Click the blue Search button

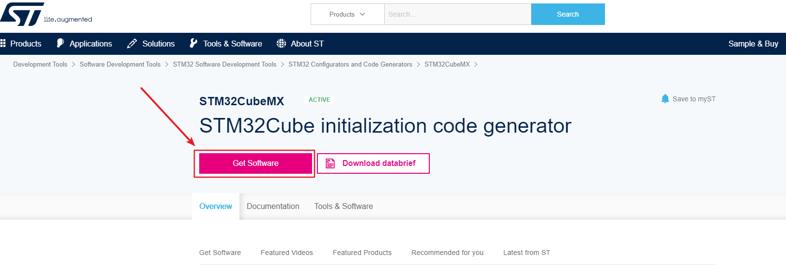coord(568,14)
